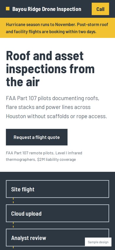Select the hurricane season announcement banner
This screenshot has height=250, width=115.
click(x=57, y=28)
